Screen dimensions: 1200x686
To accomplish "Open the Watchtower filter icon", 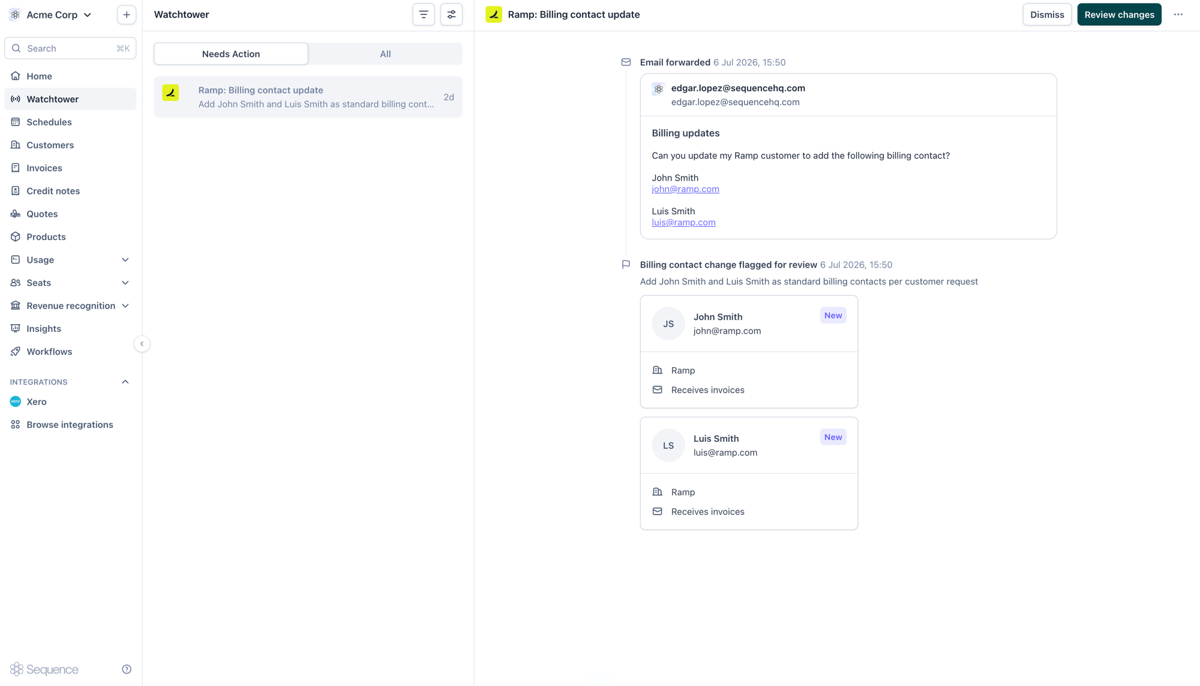I will pyautogui.click(x=424, y=14).
